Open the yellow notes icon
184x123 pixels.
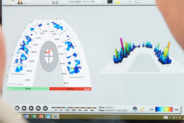click(x=118, y=2)
